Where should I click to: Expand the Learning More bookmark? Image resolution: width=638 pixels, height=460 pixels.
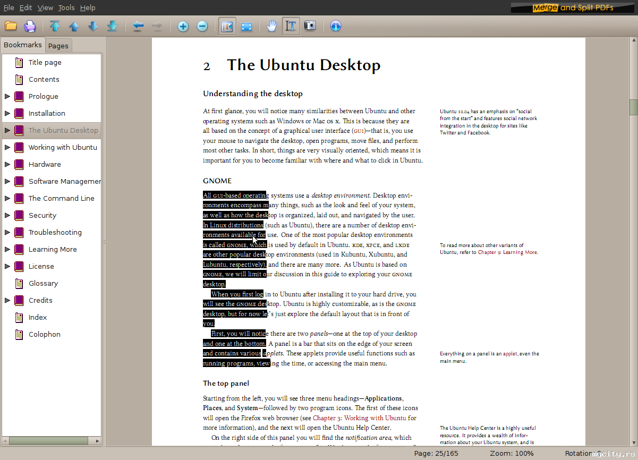point(7,249)
